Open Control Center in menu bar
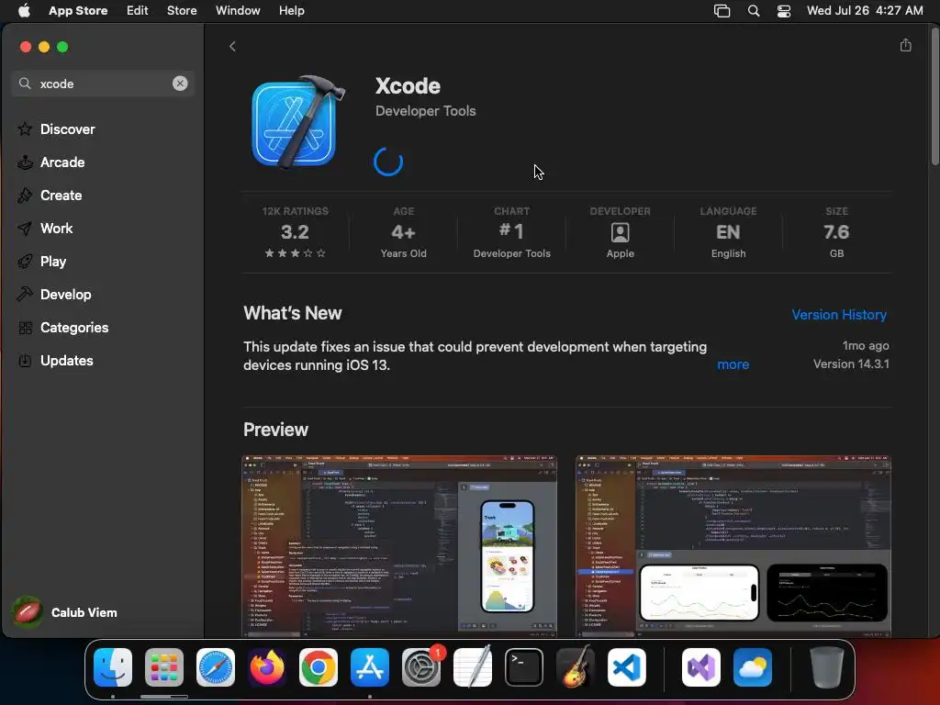 (x=784, y=11)
